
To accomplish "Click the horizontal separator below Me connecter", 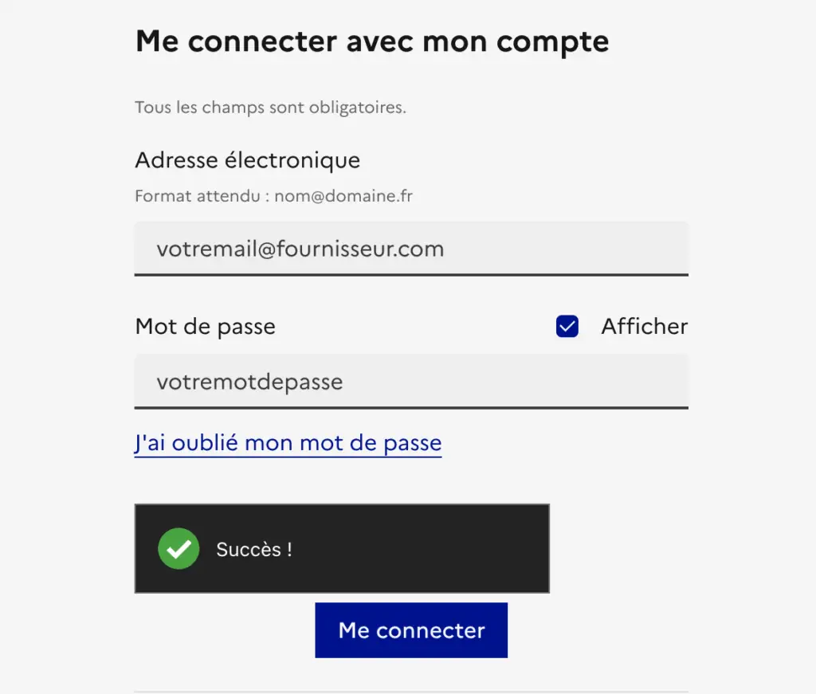I will click(411, 692).
